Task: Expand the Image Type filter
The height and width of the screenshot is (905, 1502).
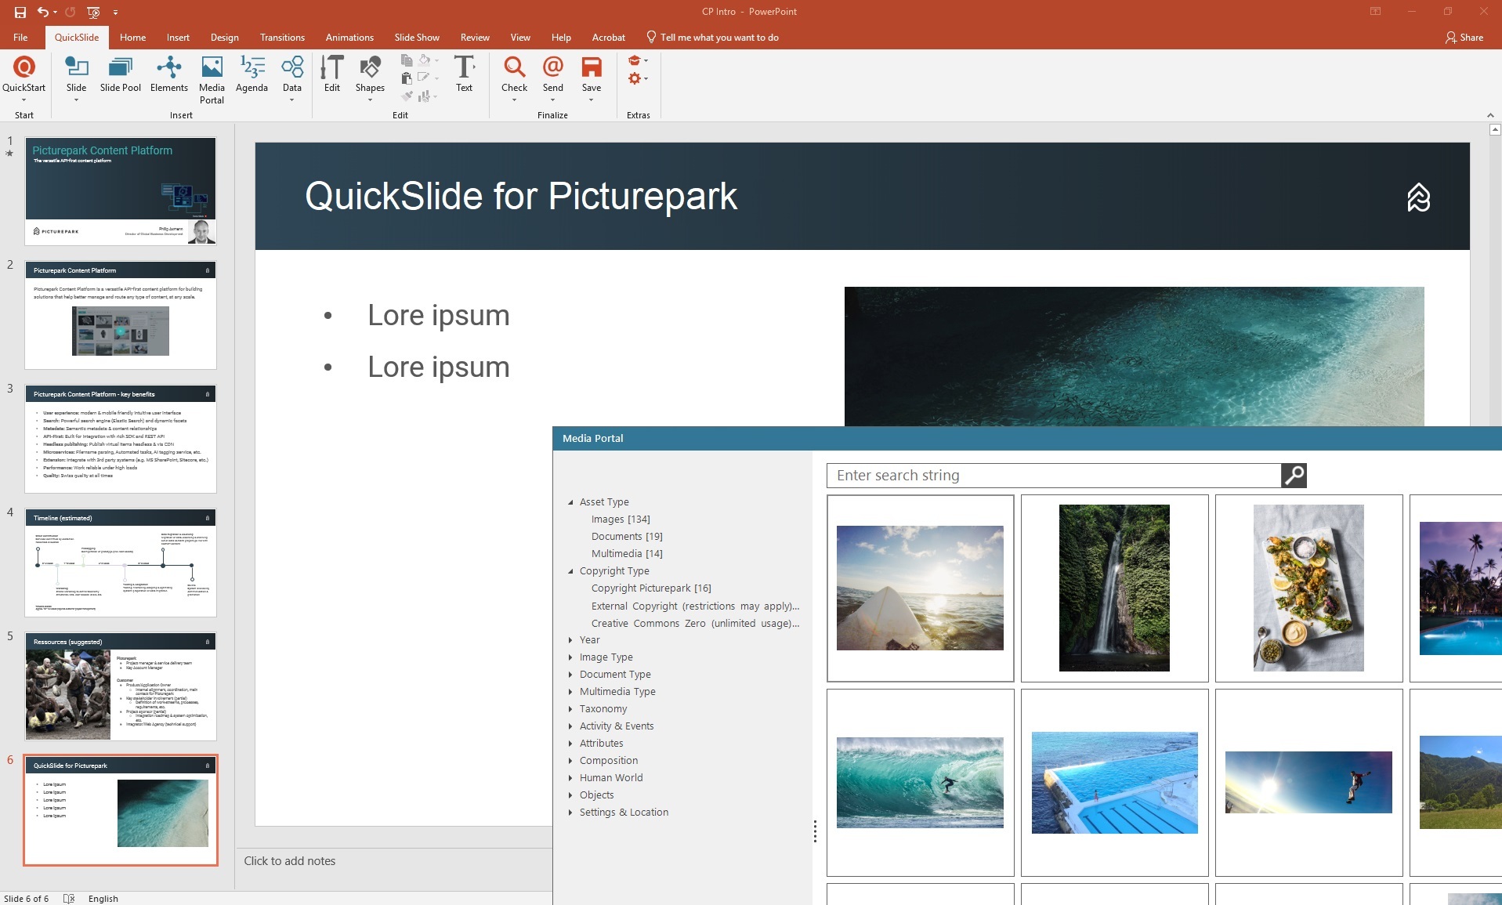Action: (x=570, y=657)
